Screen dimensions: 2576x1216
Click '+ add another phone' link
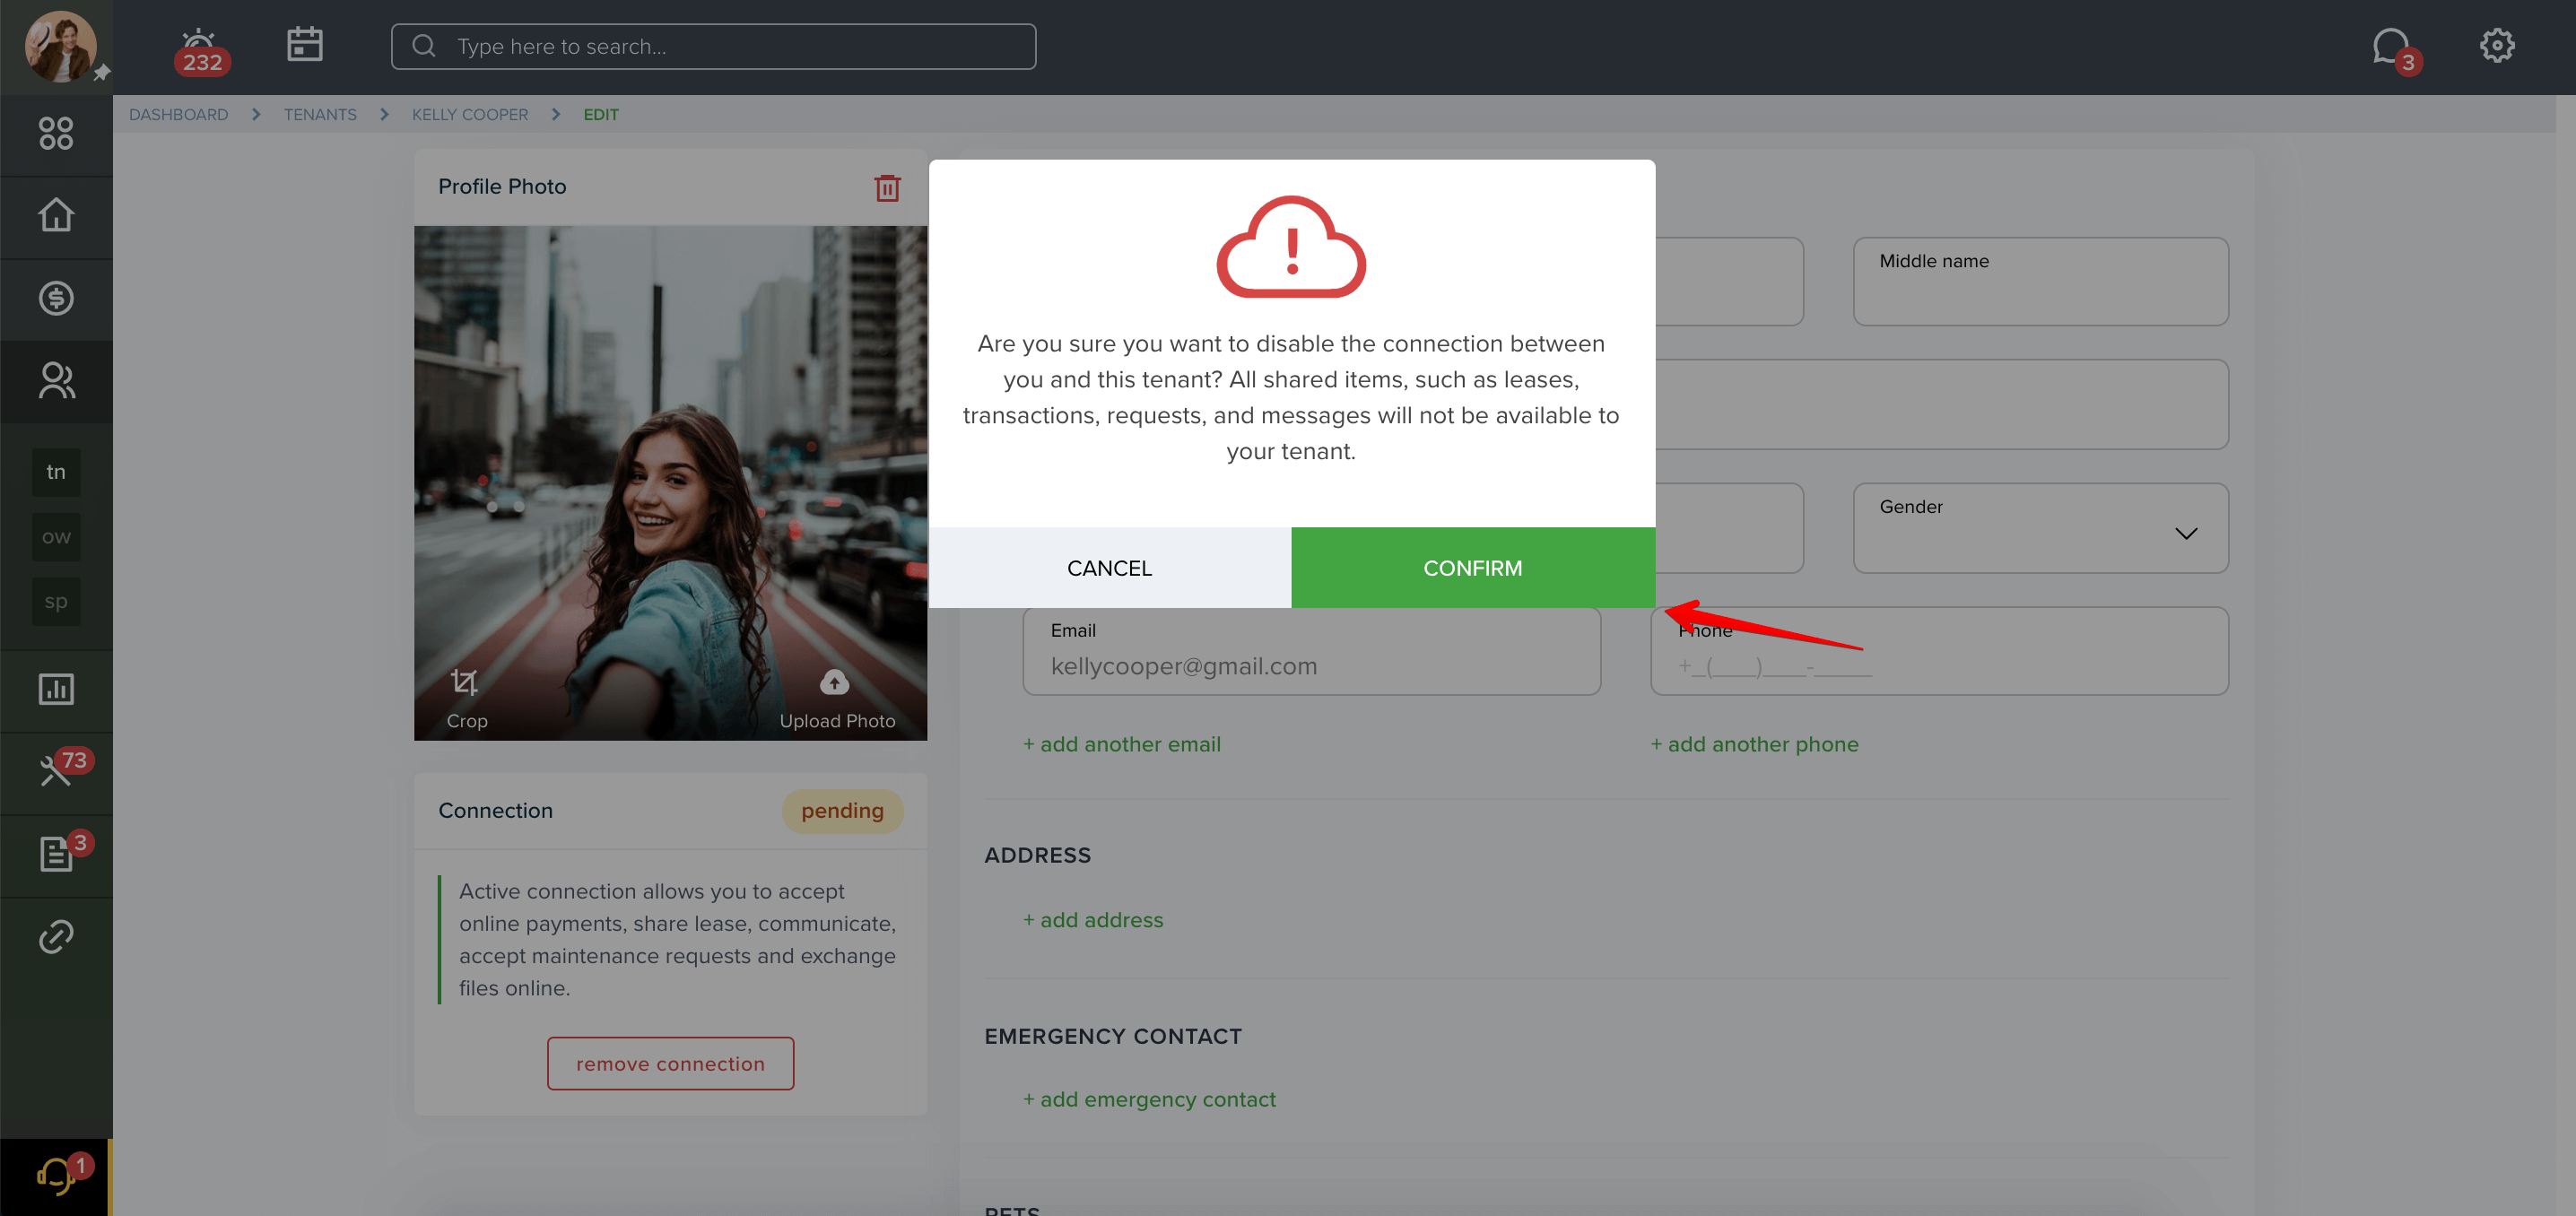click(1754, 745)
